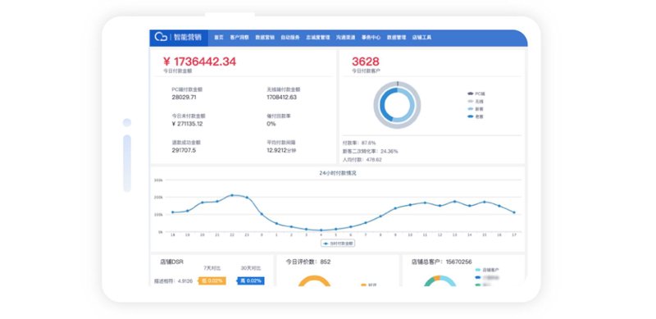Click the wireless payment amount 1708412.63
This screenshot has height=319, width=656.
pos(281,97)
